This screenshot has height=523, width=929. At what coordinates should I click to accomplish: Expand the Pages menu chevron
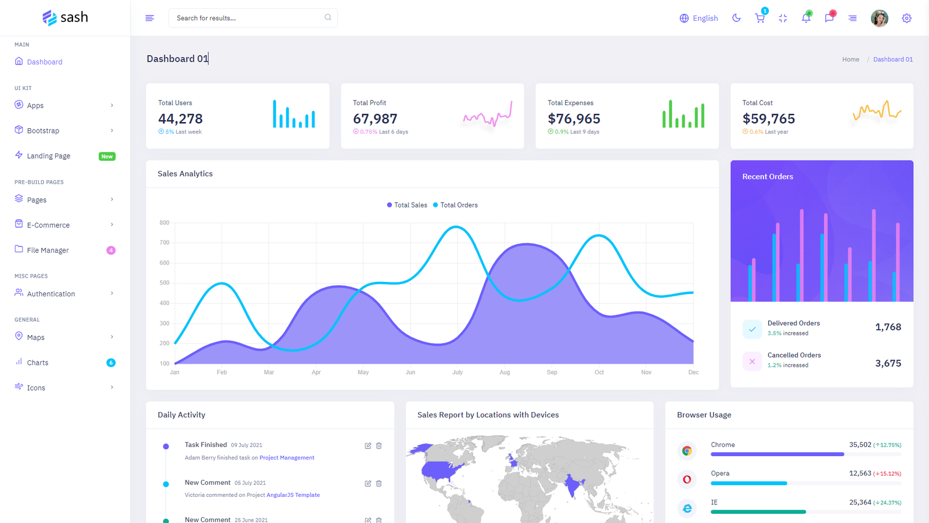(112, 199)
